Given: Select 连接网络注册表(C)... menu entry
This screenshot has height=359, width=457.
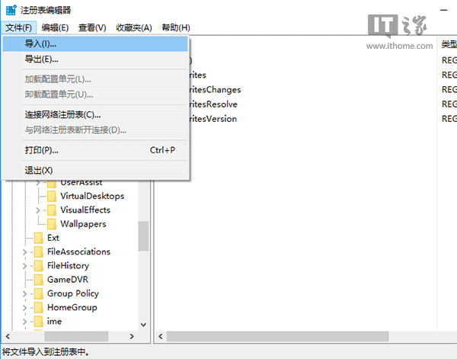Looking at the screenshot, I should pos(62,114).
